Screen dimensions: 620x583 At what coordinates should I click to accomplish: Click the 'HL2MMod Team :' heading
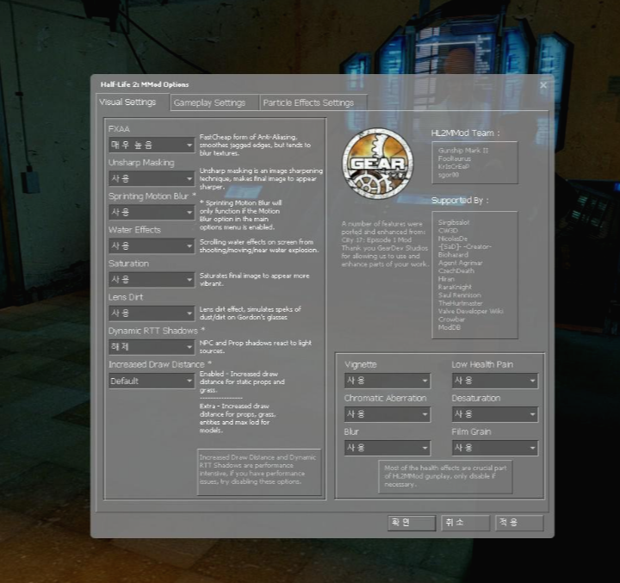click(x=465, y=133)
